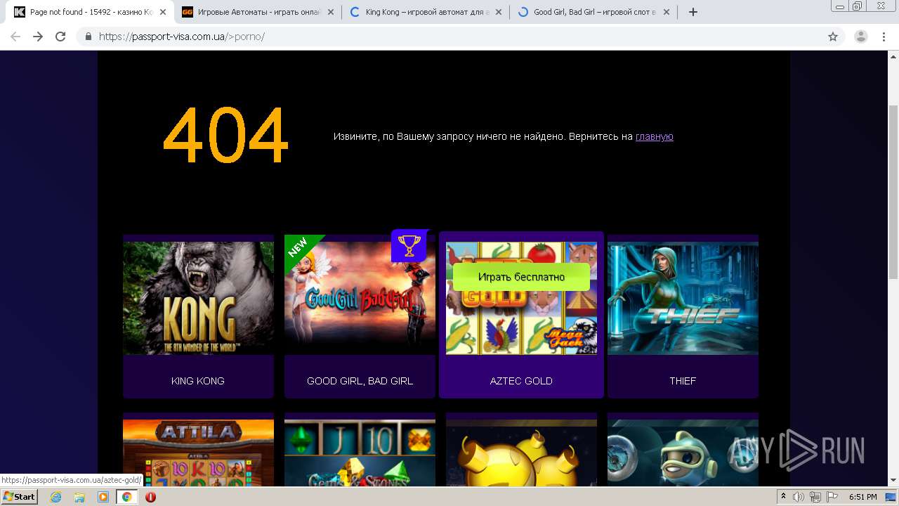The image size is (899, 506).
Task: Switch to the 'Page not found - 15492' tab
Action: [x=90, y=12]
